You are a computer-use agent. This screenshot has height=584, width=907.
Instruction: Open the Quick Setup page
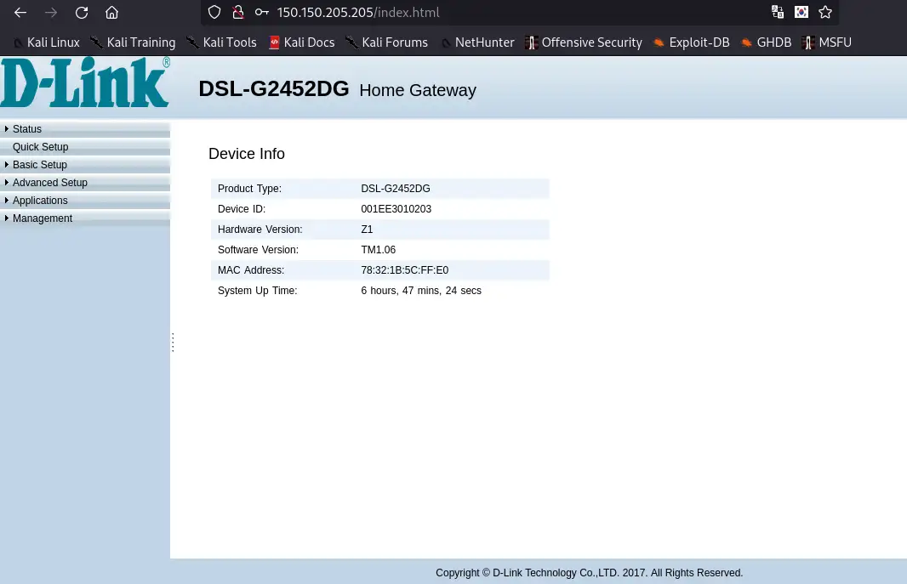pyautogui.click(x=40, y=146)
